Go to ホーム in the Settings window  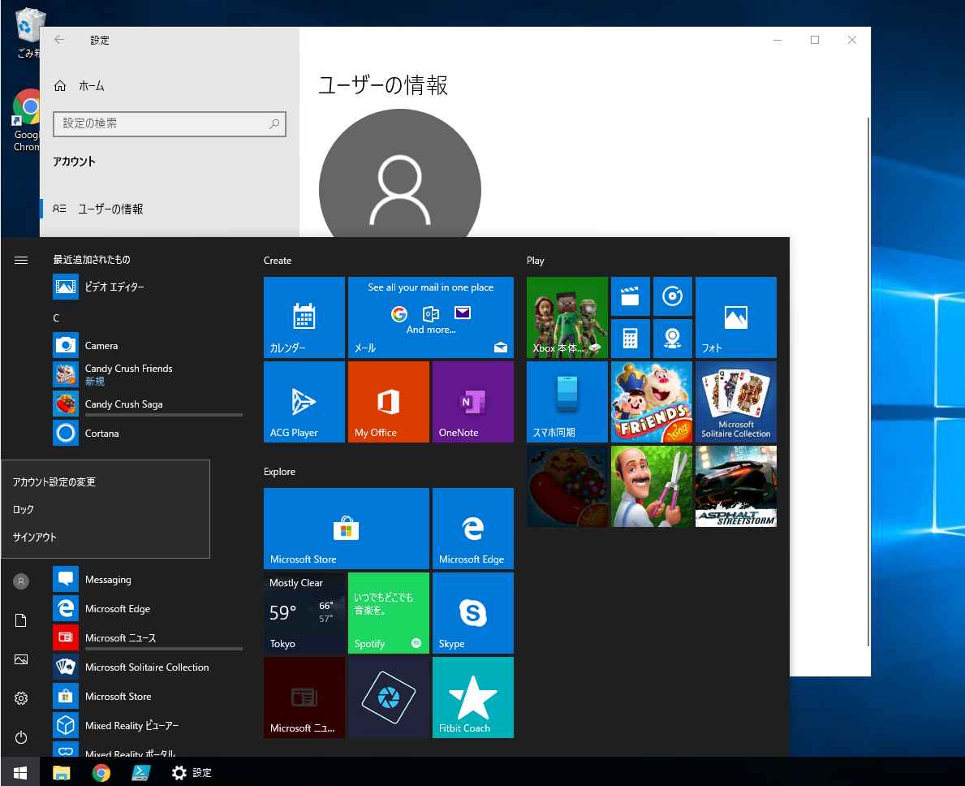(170, 86)
